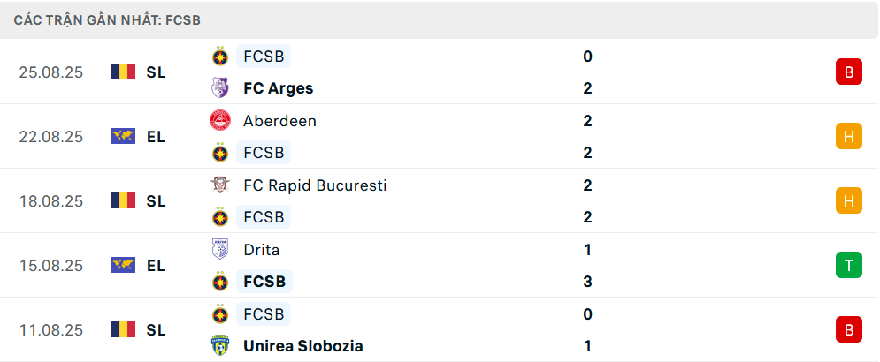Click the red B badge for the FC Arges match
Image resolution: width=880 pixels, height=362 pixels.
point(848,72)
